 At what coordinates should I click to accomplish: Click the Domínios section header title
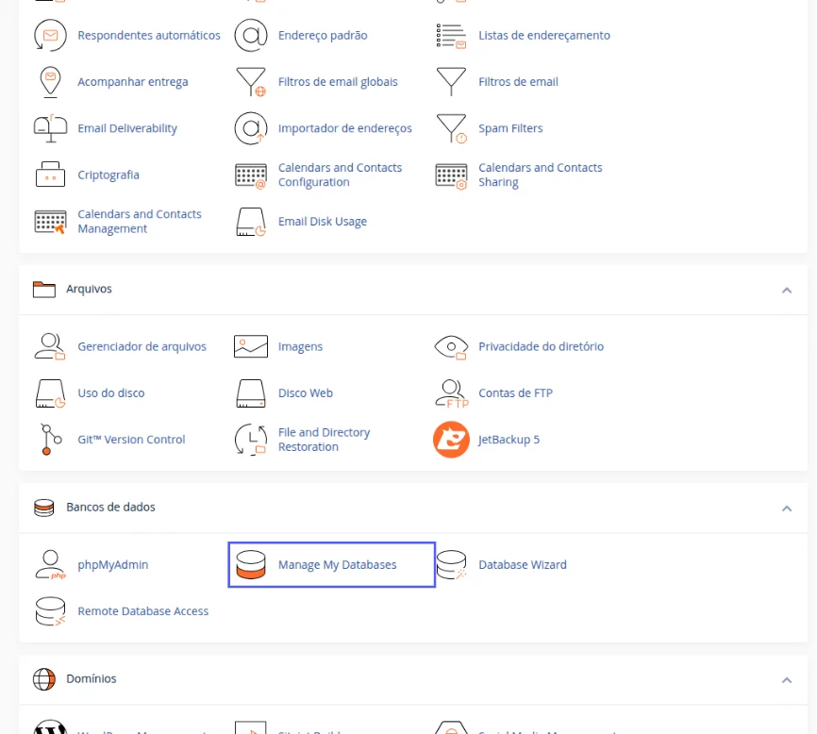point(92,678)
